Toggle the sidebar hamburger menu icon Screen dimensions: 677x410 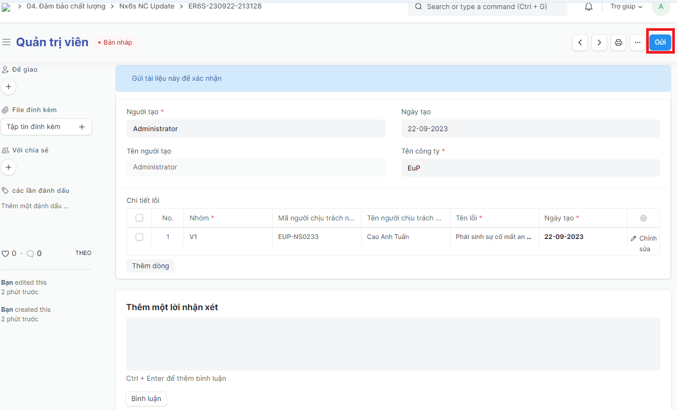pos(6,42)
